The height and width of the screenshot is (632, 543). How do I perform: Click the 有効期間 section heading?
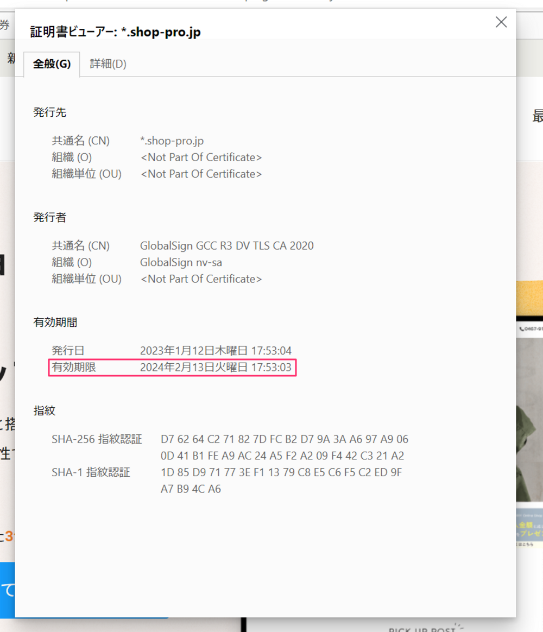point(55,323)
